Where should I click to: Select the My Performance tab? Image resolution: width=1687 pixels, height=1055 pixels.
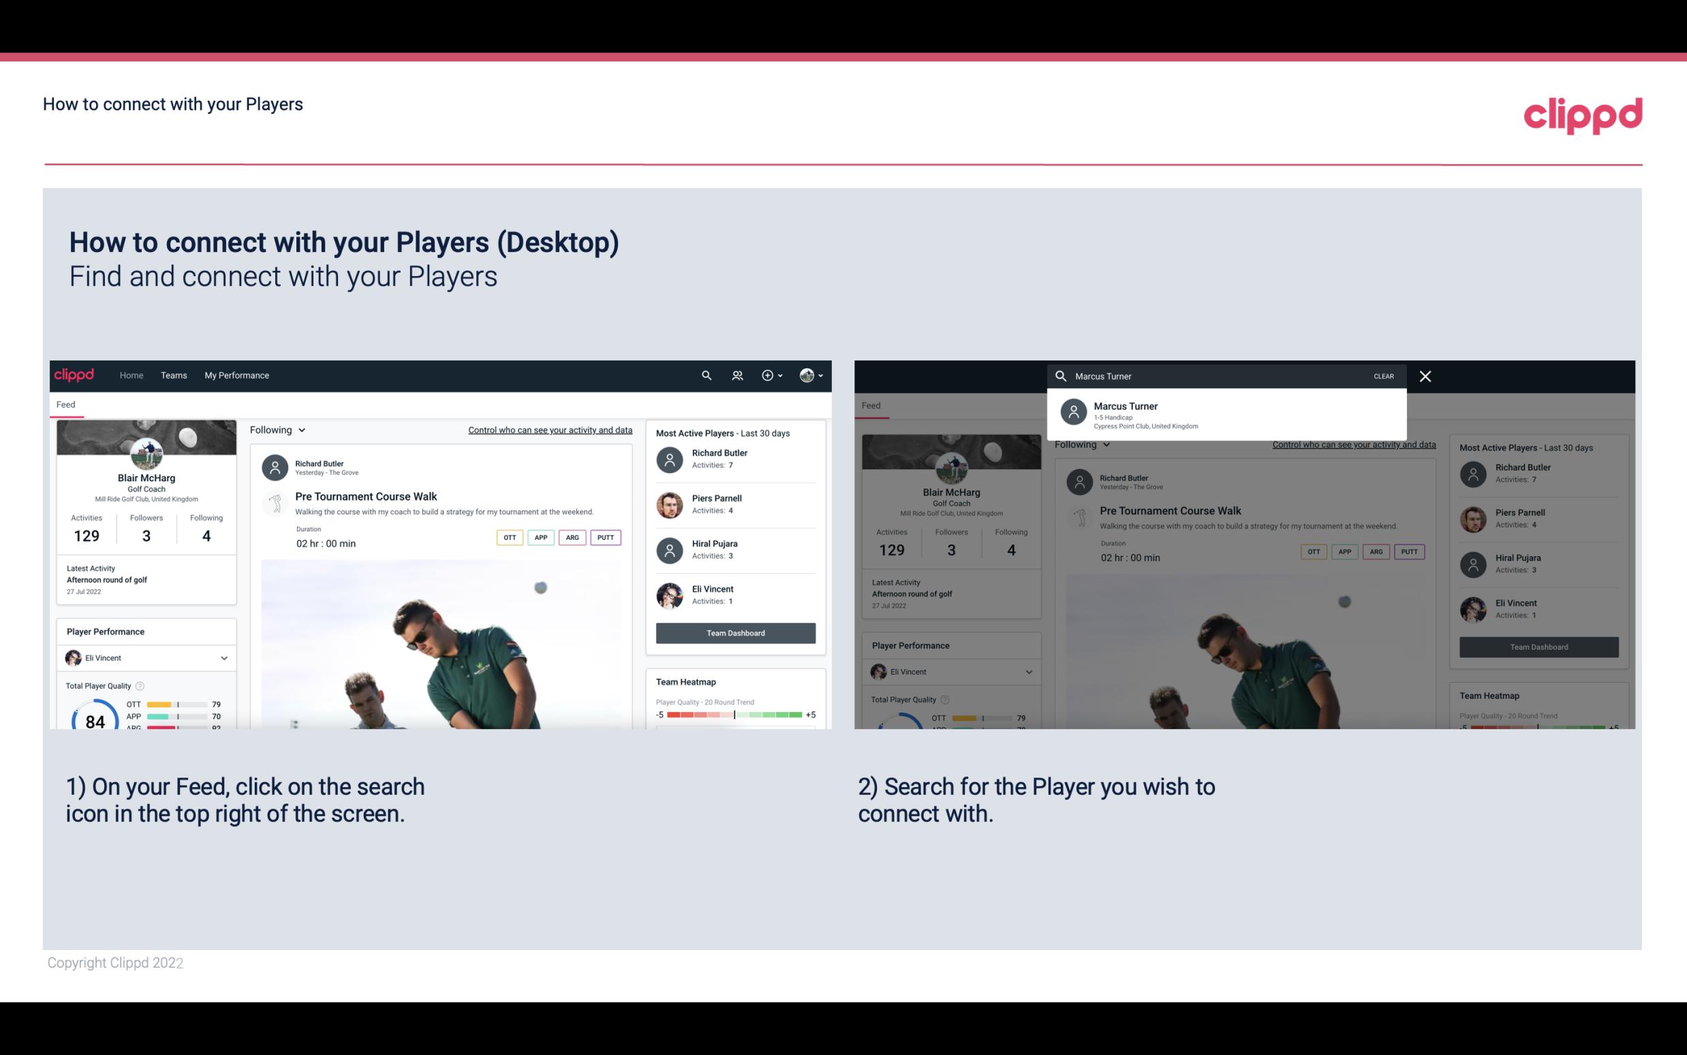(x=237, y=376)
